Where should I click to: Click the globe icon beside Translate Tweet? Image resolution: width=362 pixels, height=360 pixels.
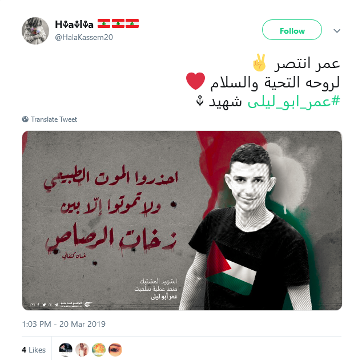(25, 119)
